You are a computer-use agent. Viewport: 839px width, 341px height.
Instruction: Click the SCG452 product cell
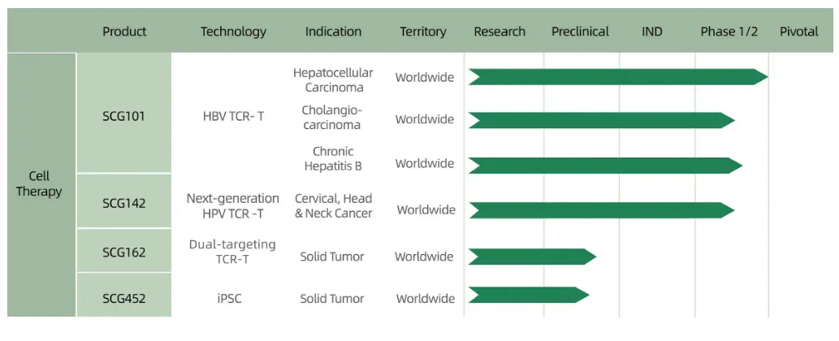[123, 297]
